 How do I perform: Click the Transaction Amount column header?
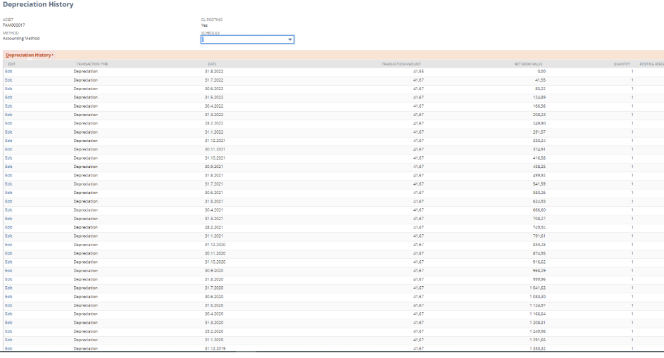point(401,64)
